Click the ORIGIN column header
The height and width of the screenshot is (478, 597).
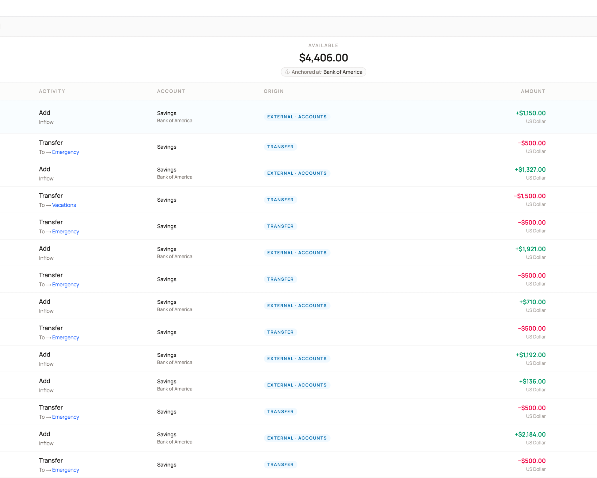(x=274, y=91)
